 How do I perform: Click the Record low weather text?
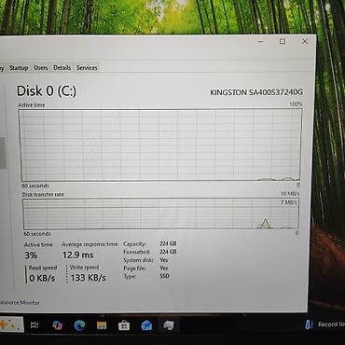pyautogui.click(x=331, y=324)
